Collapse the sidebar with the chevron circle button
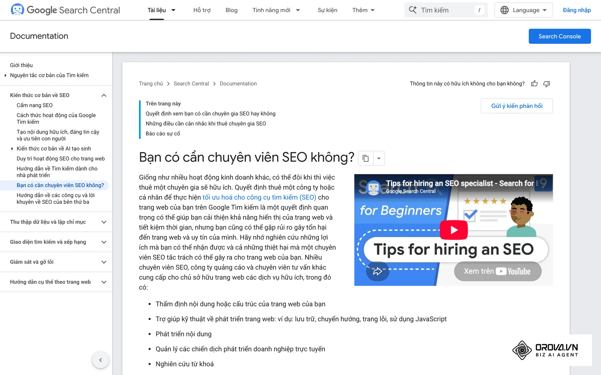This screenshot has height=375, width=601. (100, 360)
